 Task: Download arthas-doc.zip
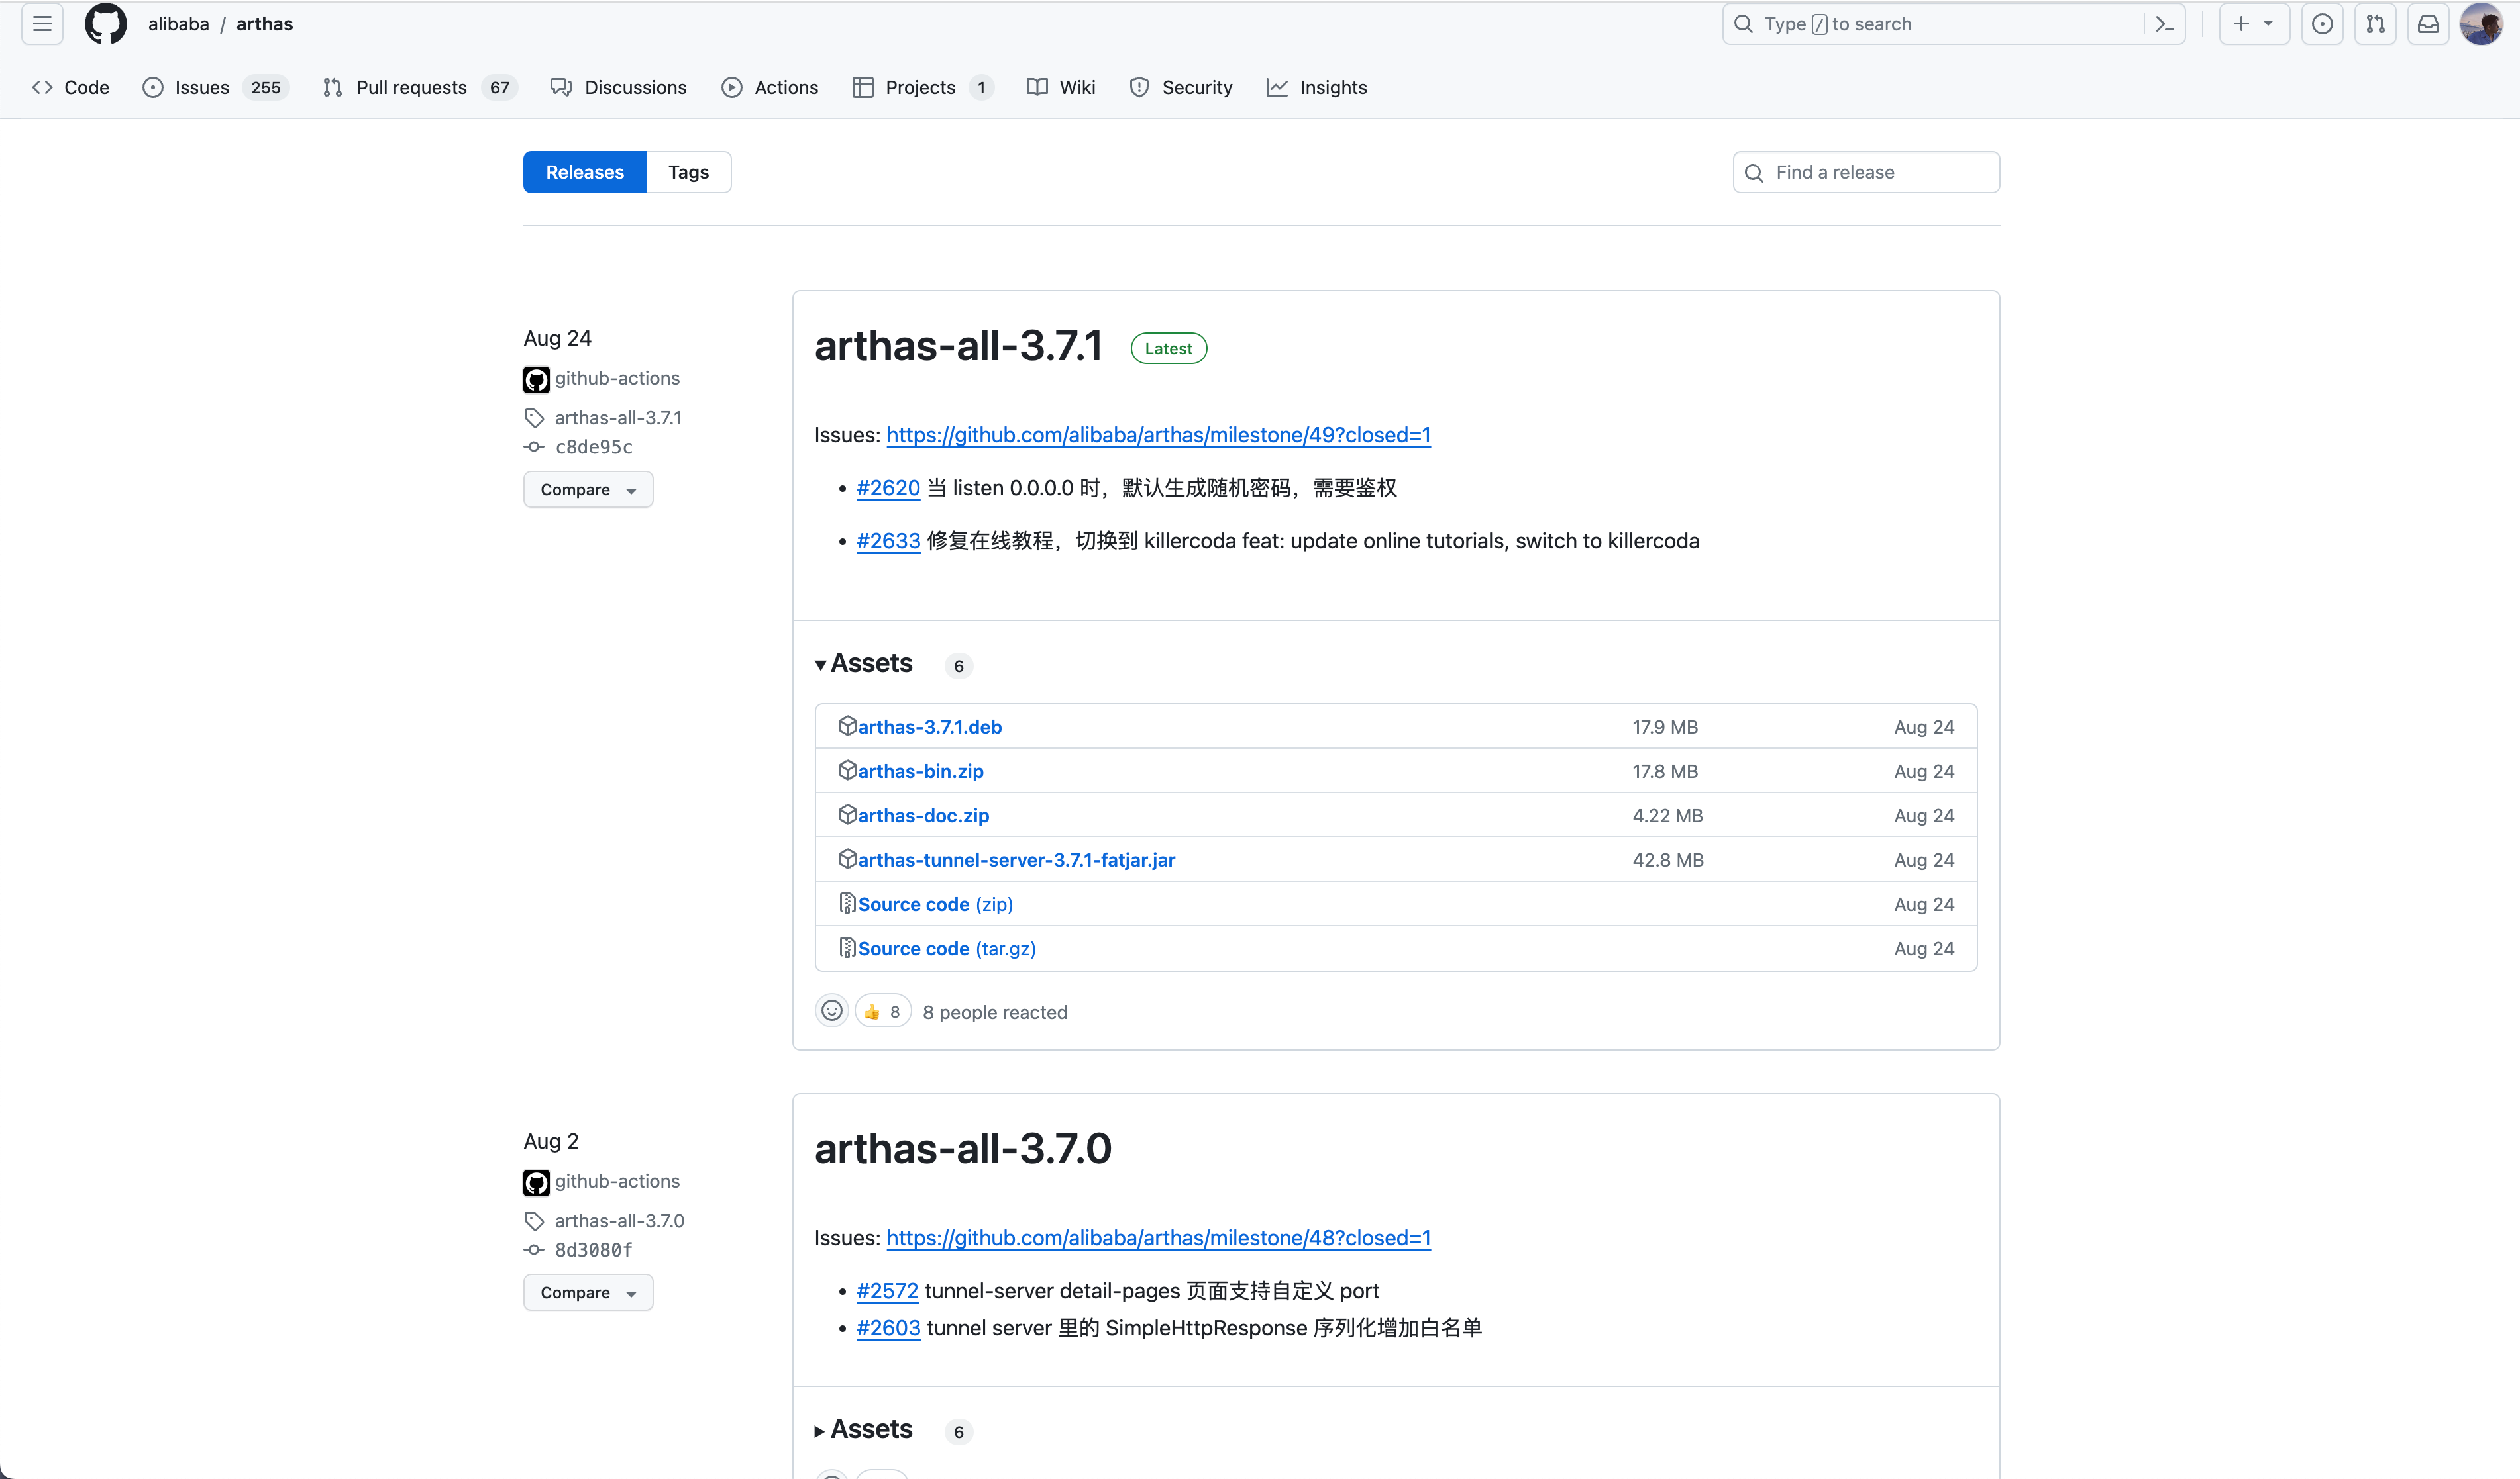[x=923, y=816]
